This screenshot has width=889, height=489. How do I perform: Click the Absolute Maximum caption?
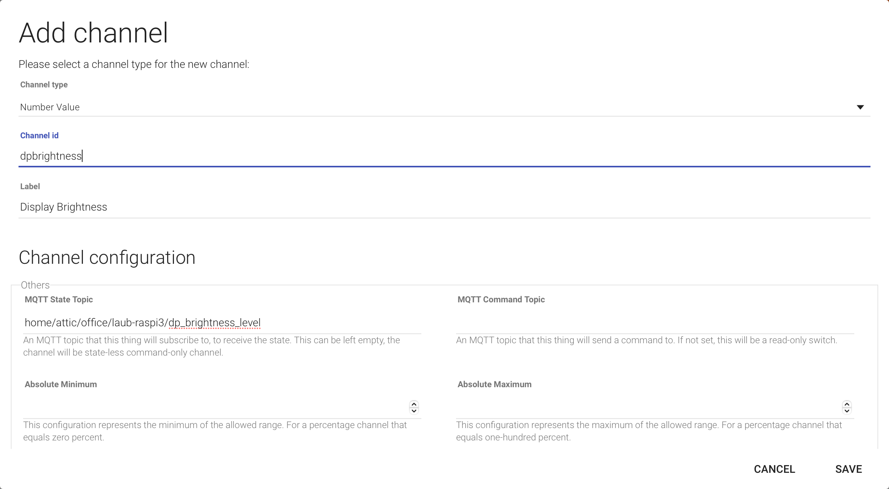(x=494, y=384)
